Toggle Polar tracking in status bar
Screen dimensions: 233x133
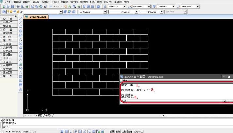point(75,131)
